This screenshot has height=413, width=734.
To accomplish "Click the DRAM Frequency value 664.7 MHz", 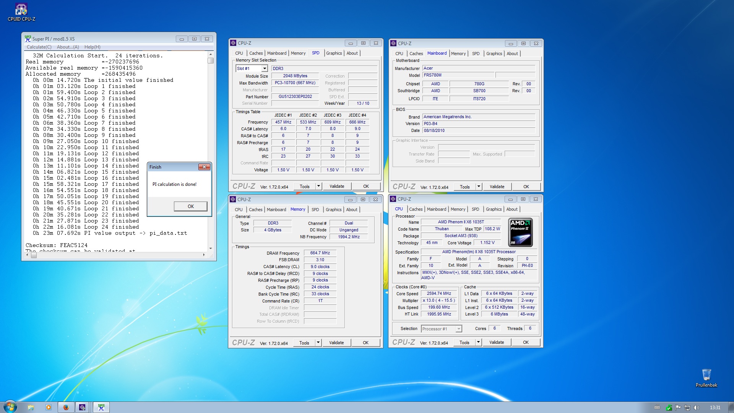I will (320, 253).
